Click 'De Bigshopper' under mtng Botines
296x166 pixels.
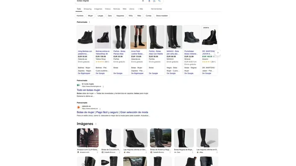tap(84, 73)
